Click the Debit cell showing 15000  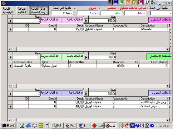click(x=70, y=29)
